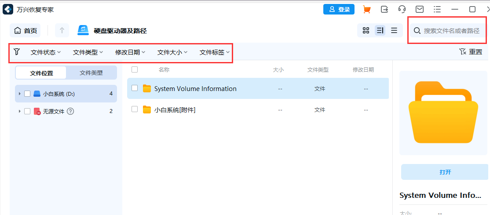The height and width of the screenshot is (215, 490).
Task: Click the 万兴恢复专家 app logo
Action: (8, 9)
